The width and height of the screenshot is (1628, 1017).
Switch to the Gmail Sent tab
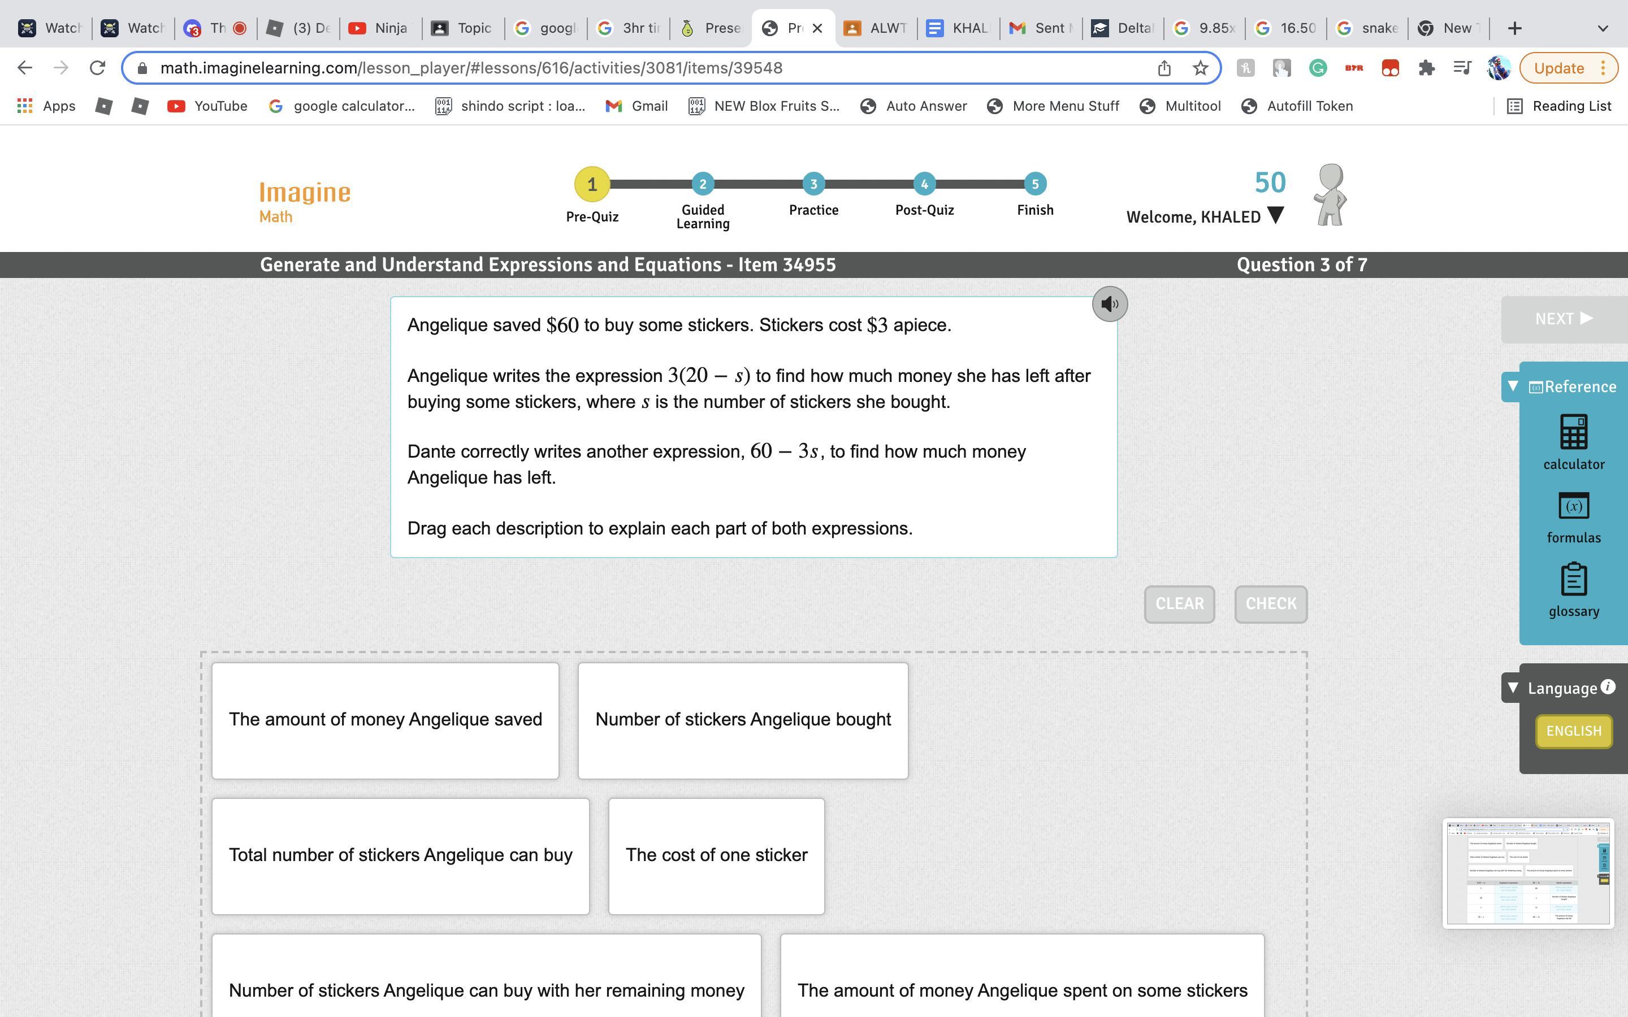click(x=1040, y=28)
